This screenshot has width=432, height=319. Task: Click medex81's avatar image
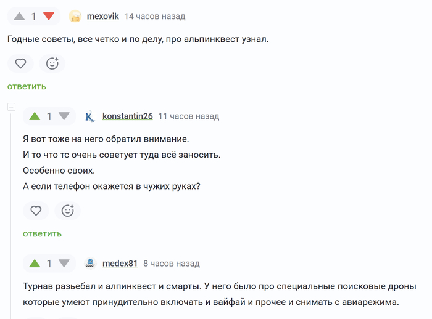tap(90, 263)
